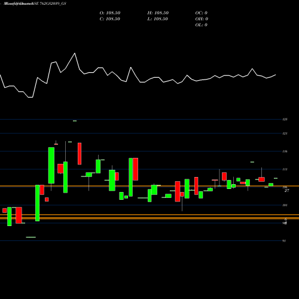Click the 'H: 108.50' high value
Screen dimensions: 299x299
[x=158, y=13]
